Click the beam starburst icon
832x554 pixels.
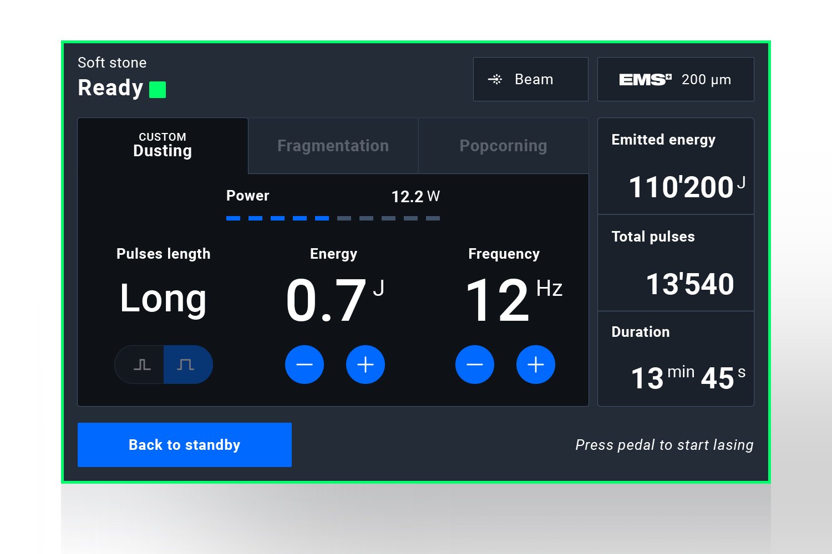pyautogui.click(x=495, y=79)
